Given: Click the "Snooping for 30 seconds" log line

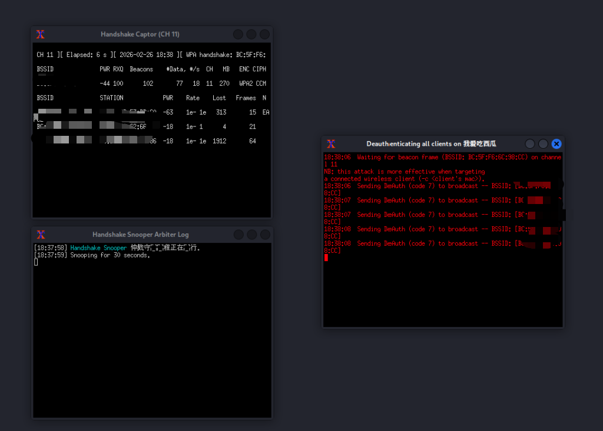Looking at the screenshot, I should click(110, 256).
